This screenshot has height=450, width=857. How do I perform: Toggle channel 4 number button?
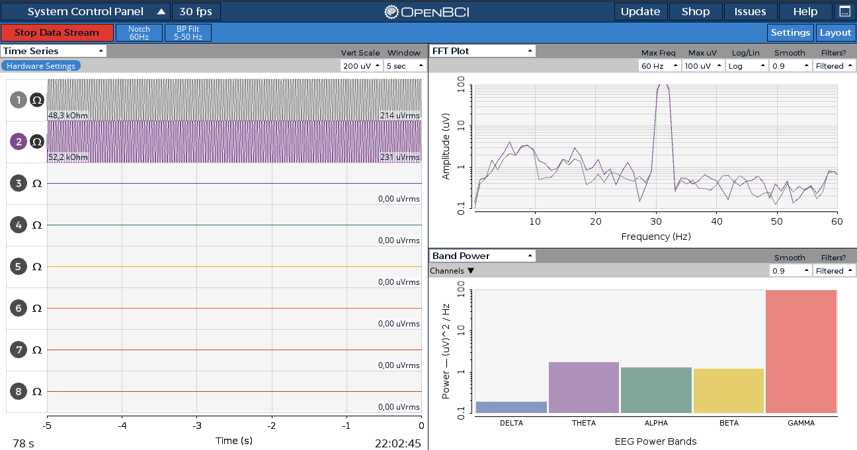click(19, 225)
